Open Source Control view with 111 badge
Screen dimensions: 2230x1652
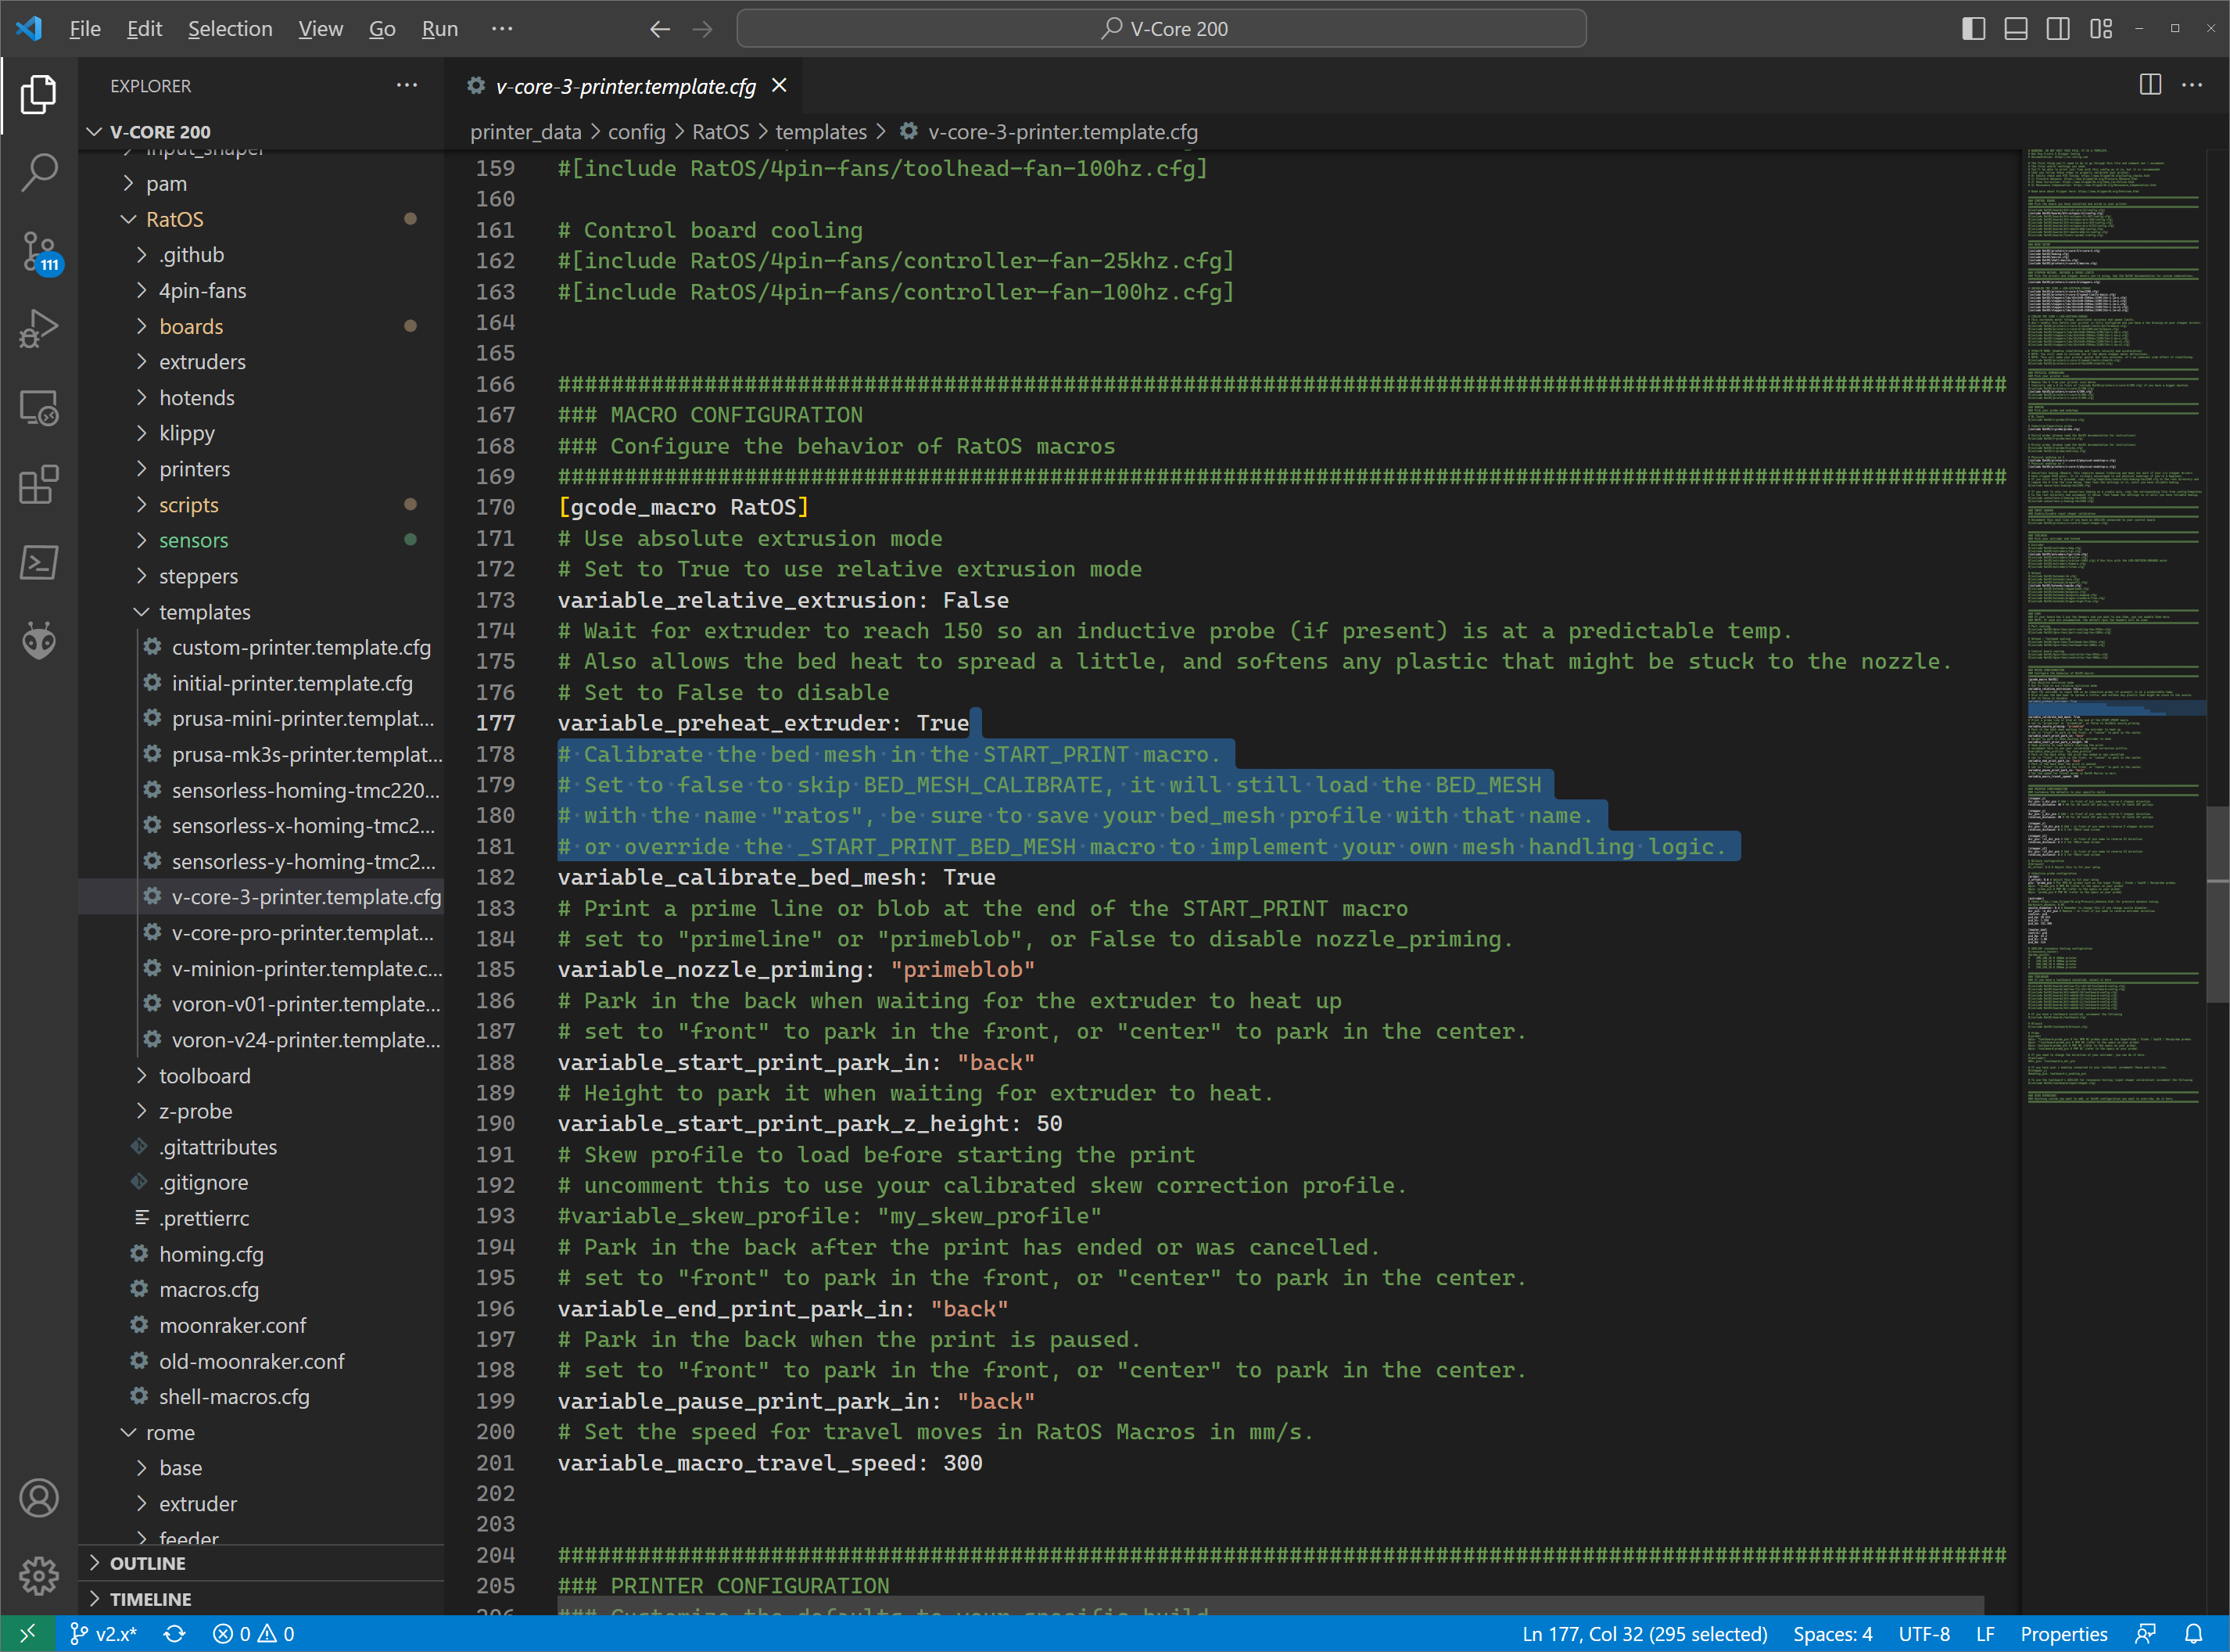[38, 250]
